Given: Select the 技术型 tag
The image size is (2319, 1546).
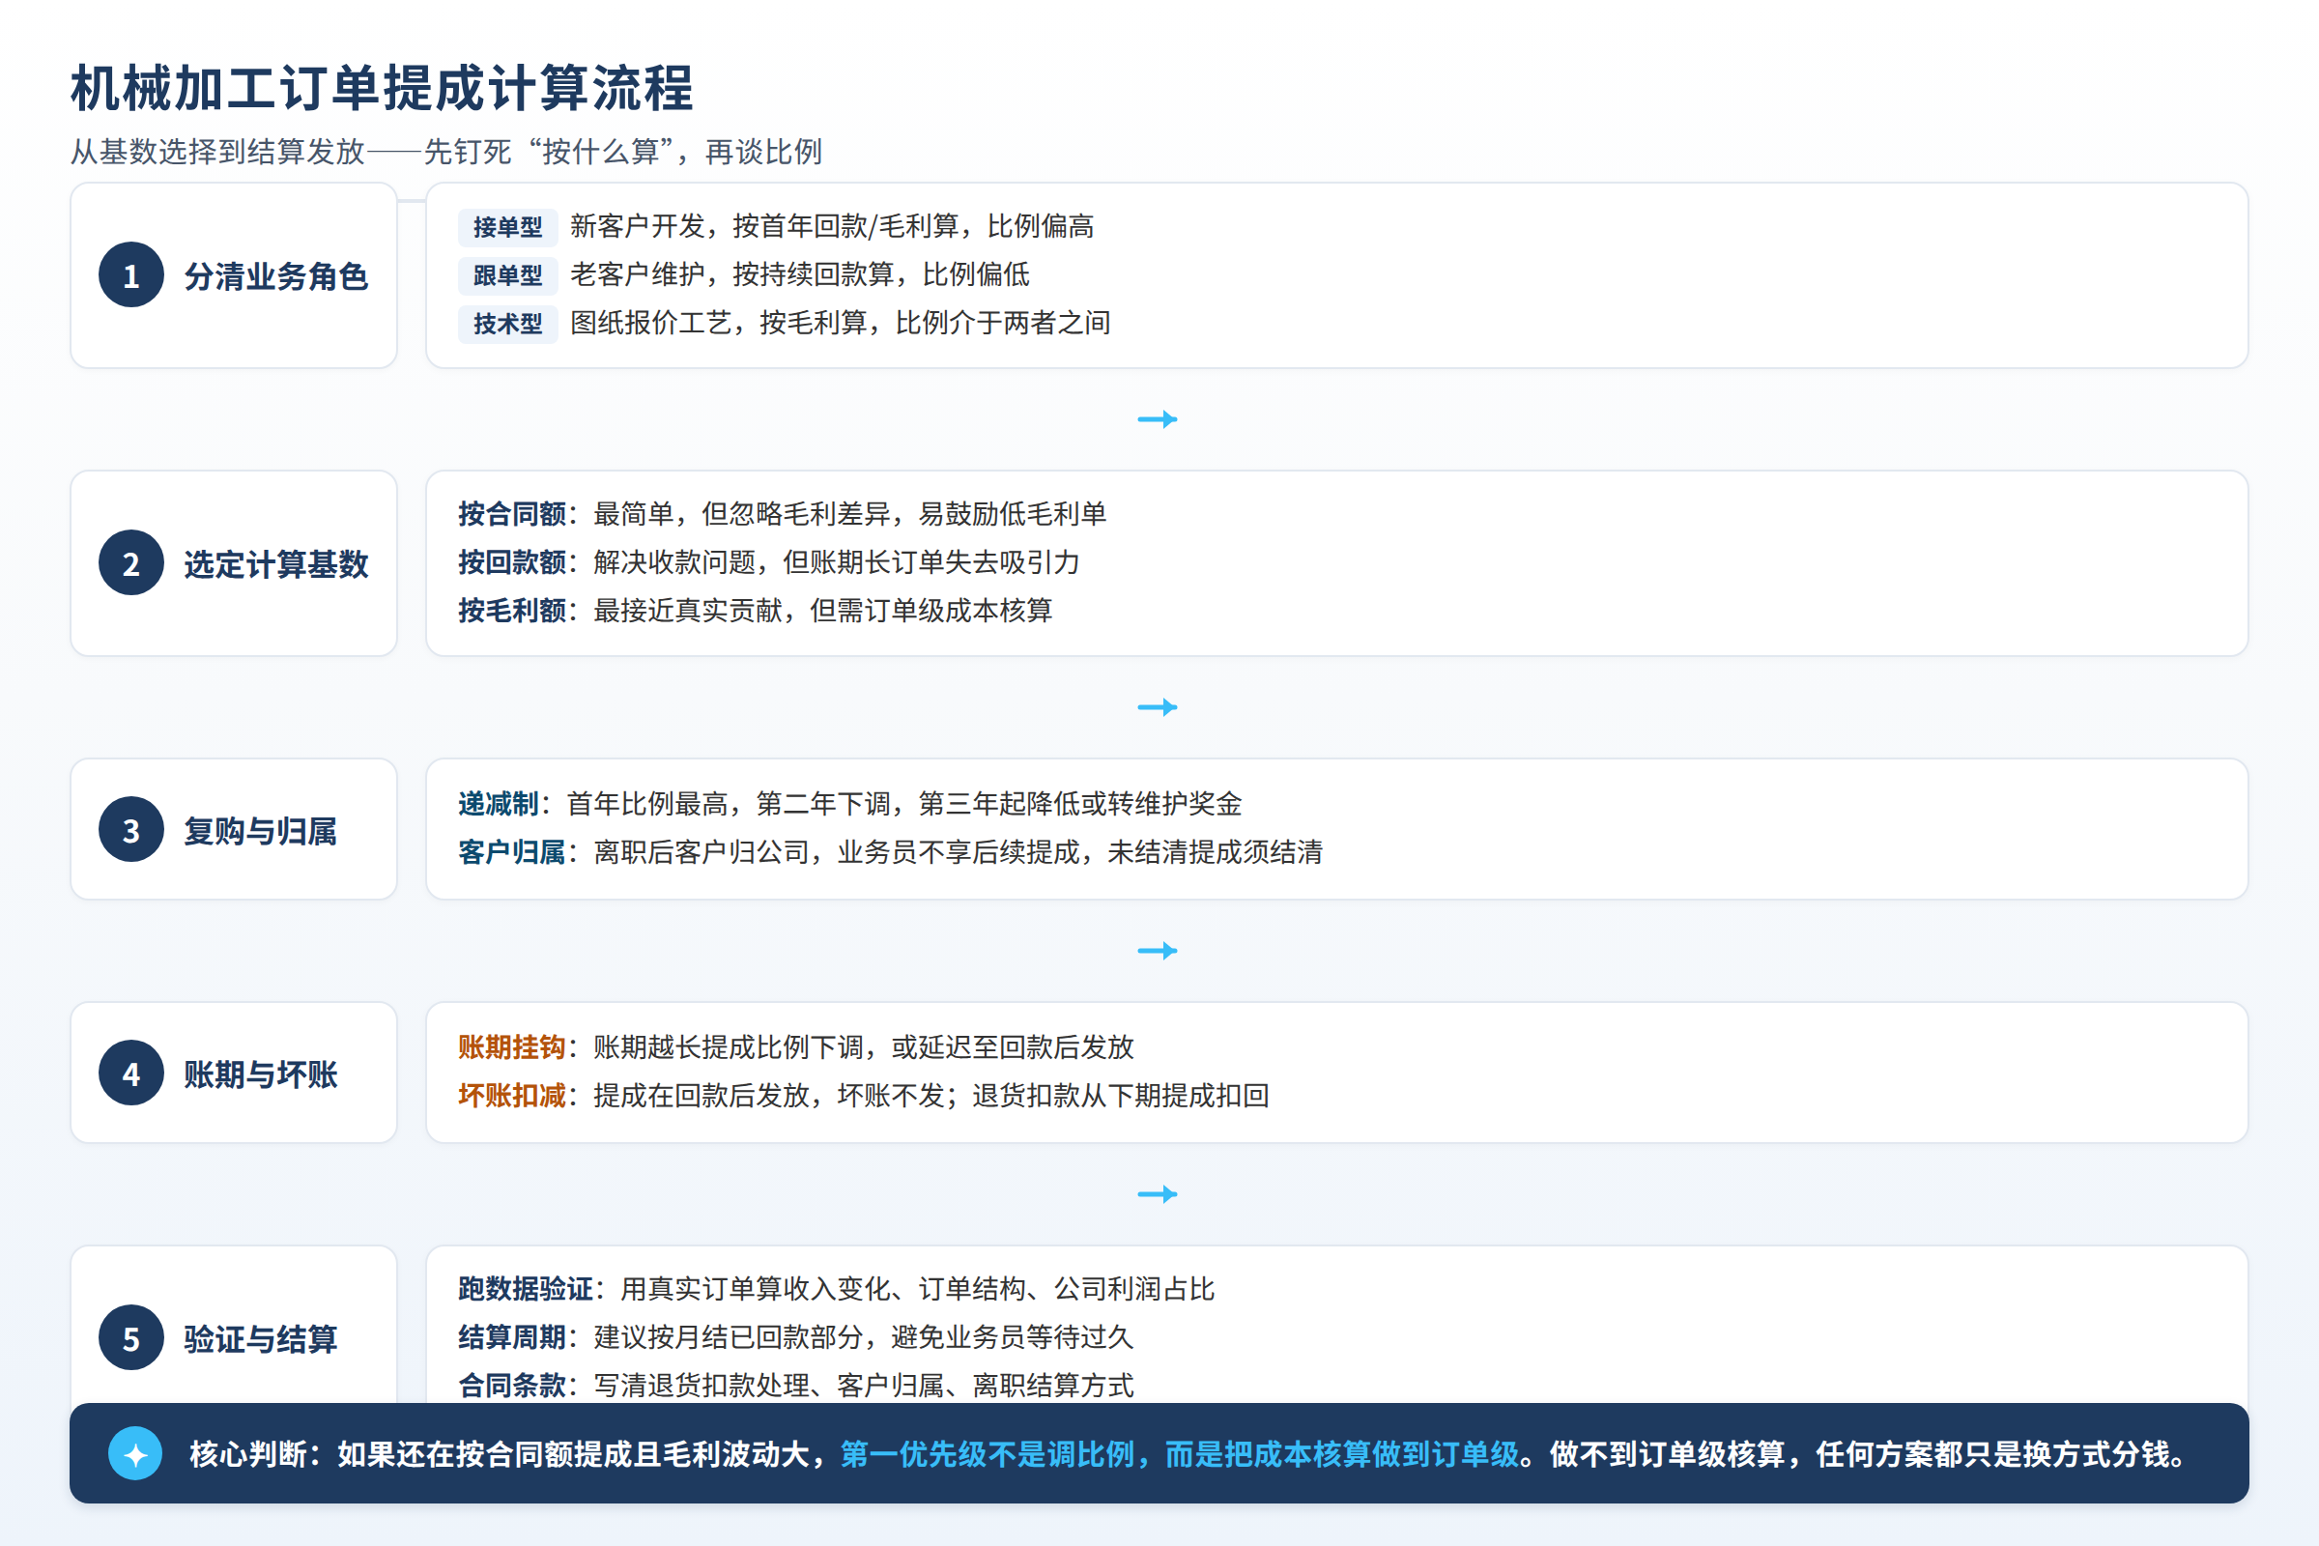Looking at the screenshot, I should tap(508, 324).
